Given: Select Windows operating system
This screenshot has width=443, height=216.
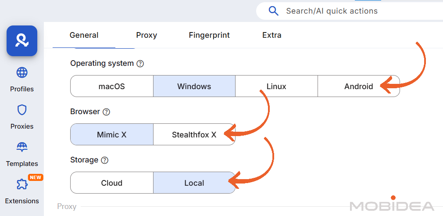Looking at the screenshot, I should tap(194, 86).
